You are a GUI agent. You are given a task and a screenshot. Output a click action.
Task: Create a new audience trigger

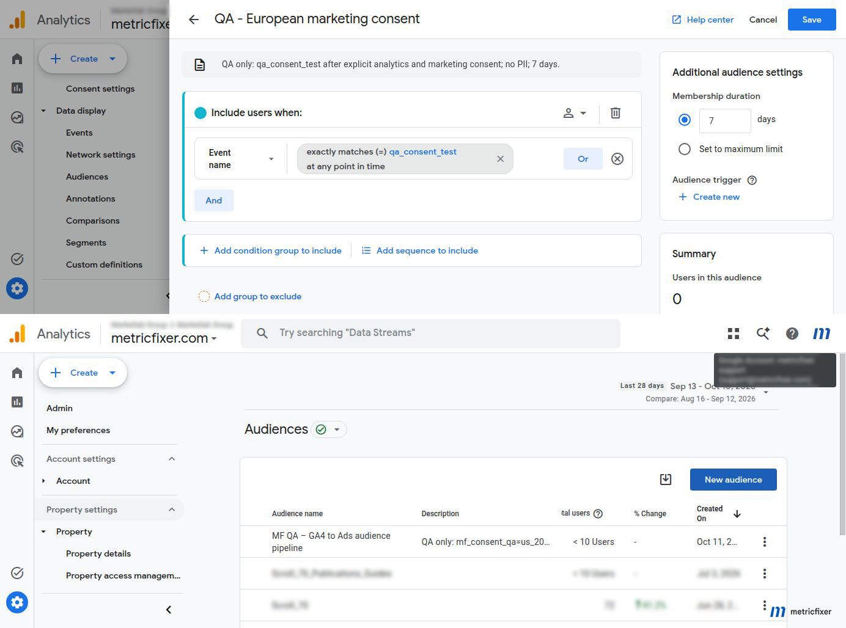click(x=709, y=197)
